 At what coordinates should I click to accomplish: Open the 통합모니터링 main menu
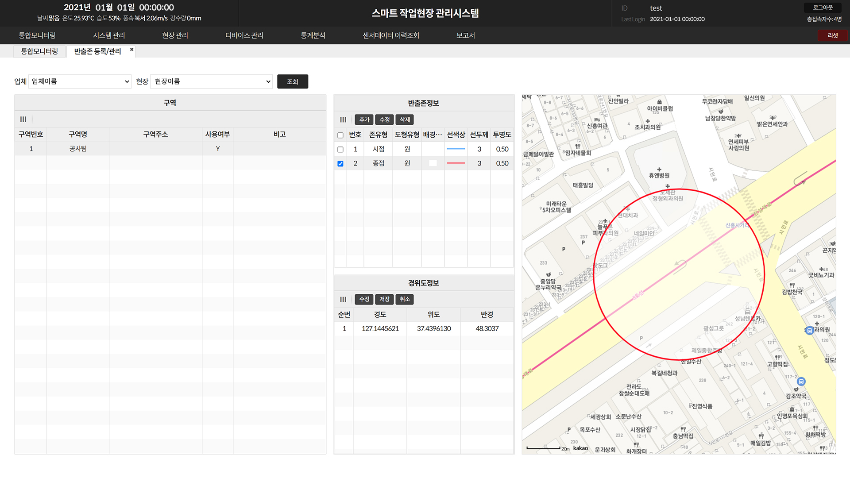37,35
